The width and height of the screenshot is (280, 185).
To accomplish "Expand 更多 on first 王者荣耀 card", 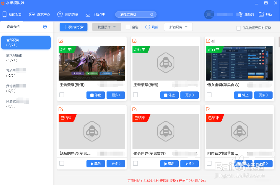I will (x=116, y=95).
